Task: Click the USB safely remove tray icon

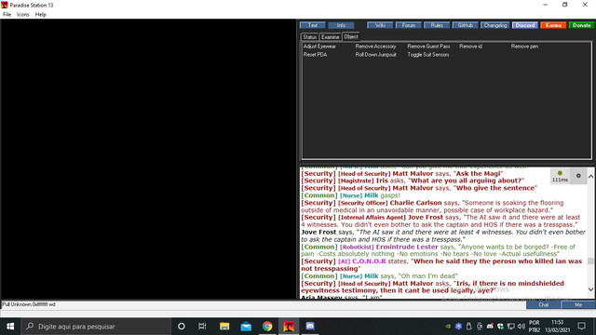Action: [x=469, y=327]
